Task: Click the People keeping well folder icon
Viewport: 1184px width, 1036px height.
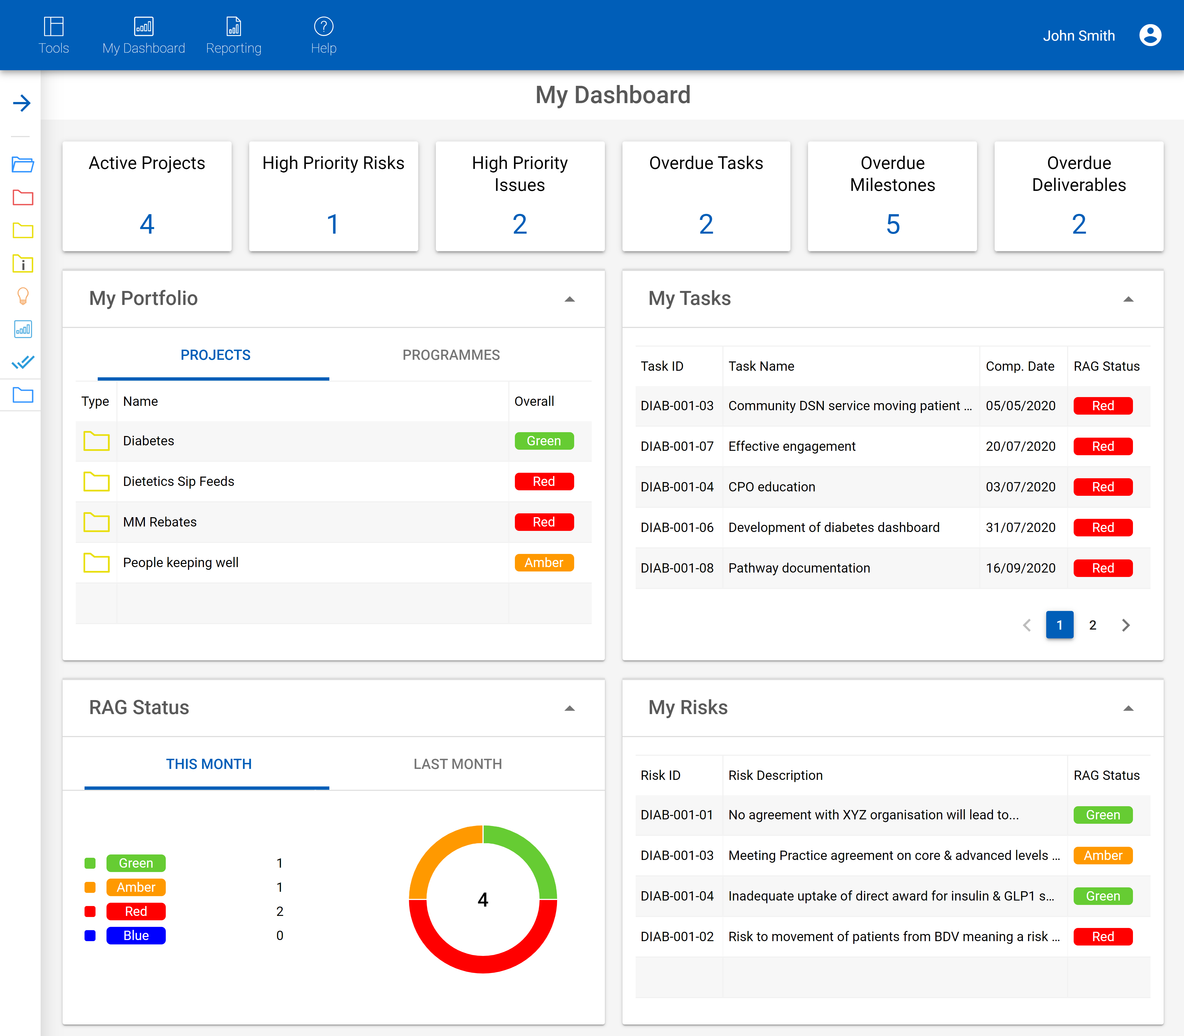Action: 96,562
